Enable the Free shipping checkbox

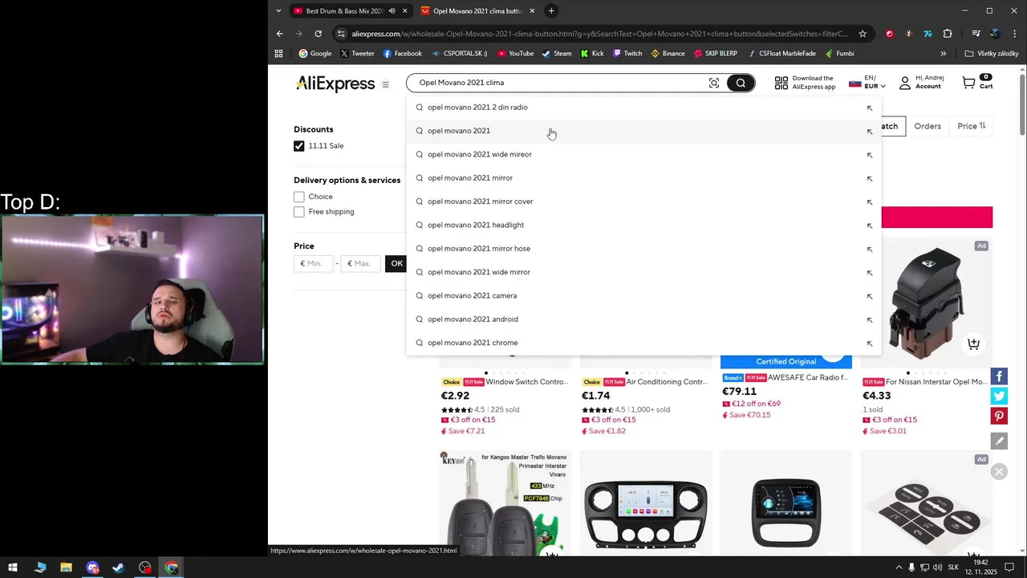click(299, 212)
